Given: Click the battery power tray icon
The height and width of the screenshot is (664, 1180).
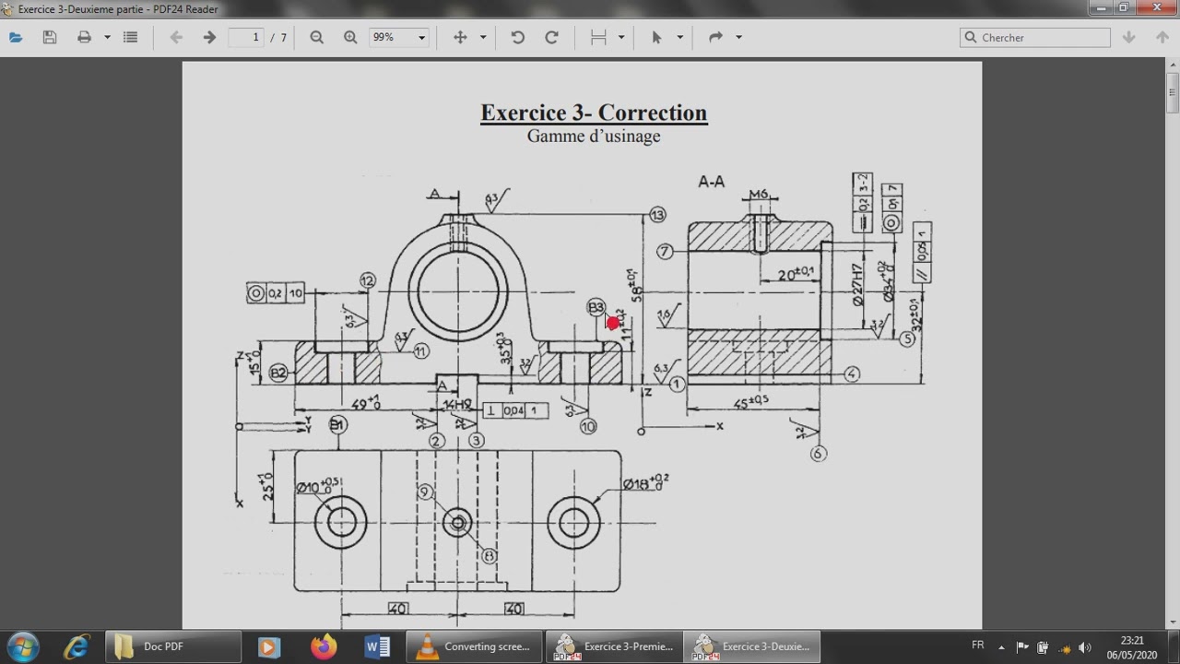Looking at the screenshot, I should pos(1043,647).
